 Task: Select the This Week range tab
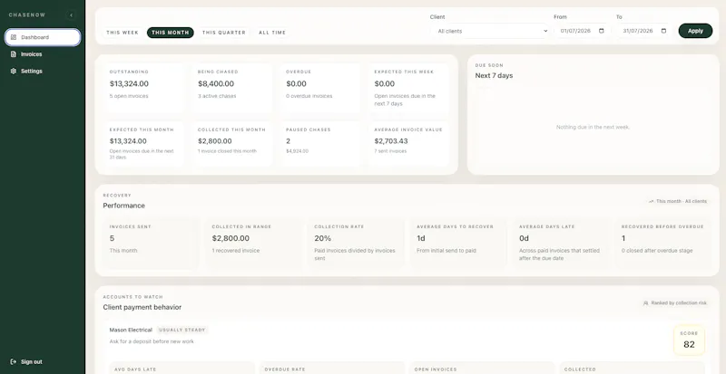[x=123, y=33]
